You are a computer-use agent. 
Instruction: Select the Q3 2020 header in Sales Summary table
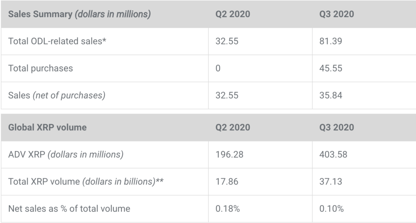coord(336,14)
